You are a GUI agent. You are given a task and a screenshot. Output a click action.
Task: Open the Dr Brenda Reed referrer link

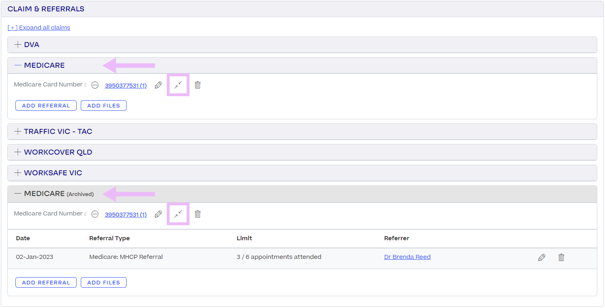407,256
